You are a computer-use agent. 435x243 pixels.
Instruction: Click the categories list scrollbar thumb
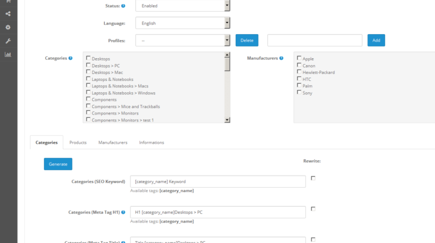[227, 65]
